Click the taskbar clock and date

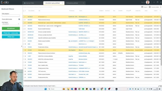(x=156, y=89)
